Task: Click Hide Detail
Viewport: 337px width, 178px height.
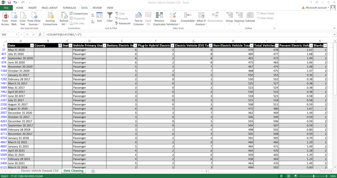Action: pyautogui.click(x=265, y=18)
